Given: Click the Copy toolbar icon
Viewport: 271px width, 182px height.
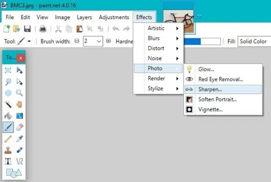Looking at the screenshot, I should tap(69, 29).
